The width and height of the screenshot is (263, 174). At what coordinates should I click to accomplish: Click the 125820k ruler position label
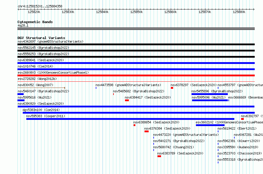click(x=34, y=12)
